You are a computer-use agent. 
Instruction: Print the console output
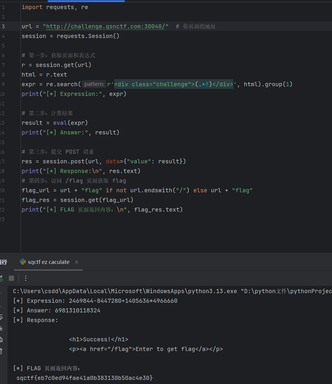point(1,340)
